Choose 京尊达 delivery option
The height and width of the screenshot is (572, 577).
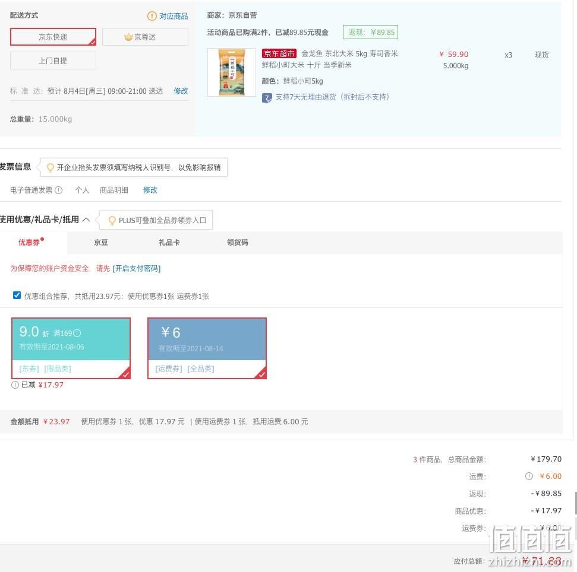pyautogui.click(x=145, y=37)
